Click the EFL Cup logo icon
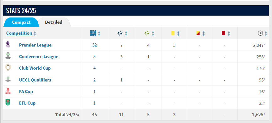Viewport: 272px width, 123px height. (8, 102)
